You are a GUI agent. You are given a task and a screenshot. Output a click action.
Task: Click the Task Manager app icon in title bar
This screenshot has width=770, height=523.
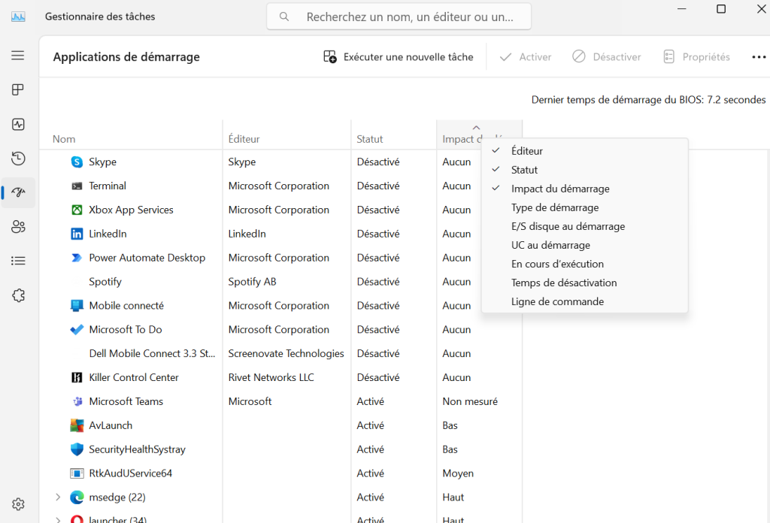(18, 17)
